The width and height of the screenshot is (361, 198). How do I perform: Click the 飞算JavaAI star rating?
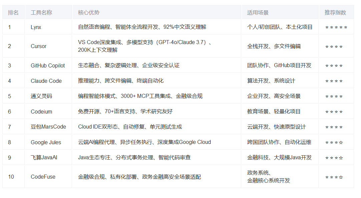(x=334, y=158)
